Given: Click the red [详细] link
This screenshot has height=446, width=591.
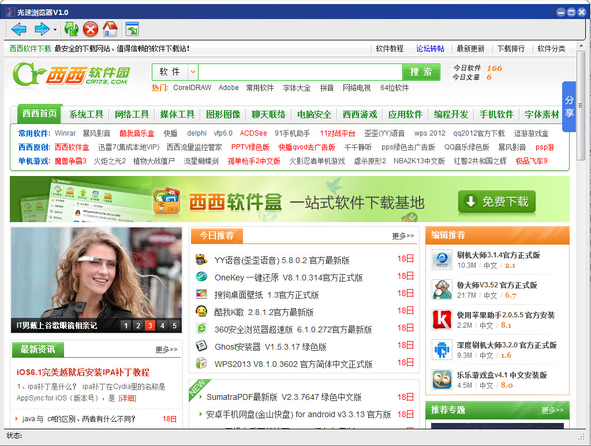Looking at the screenshot, I should [128, 398].
